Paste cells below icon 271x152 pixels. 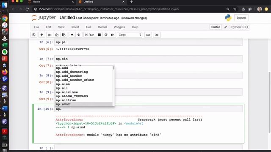[x=64, y=35]
